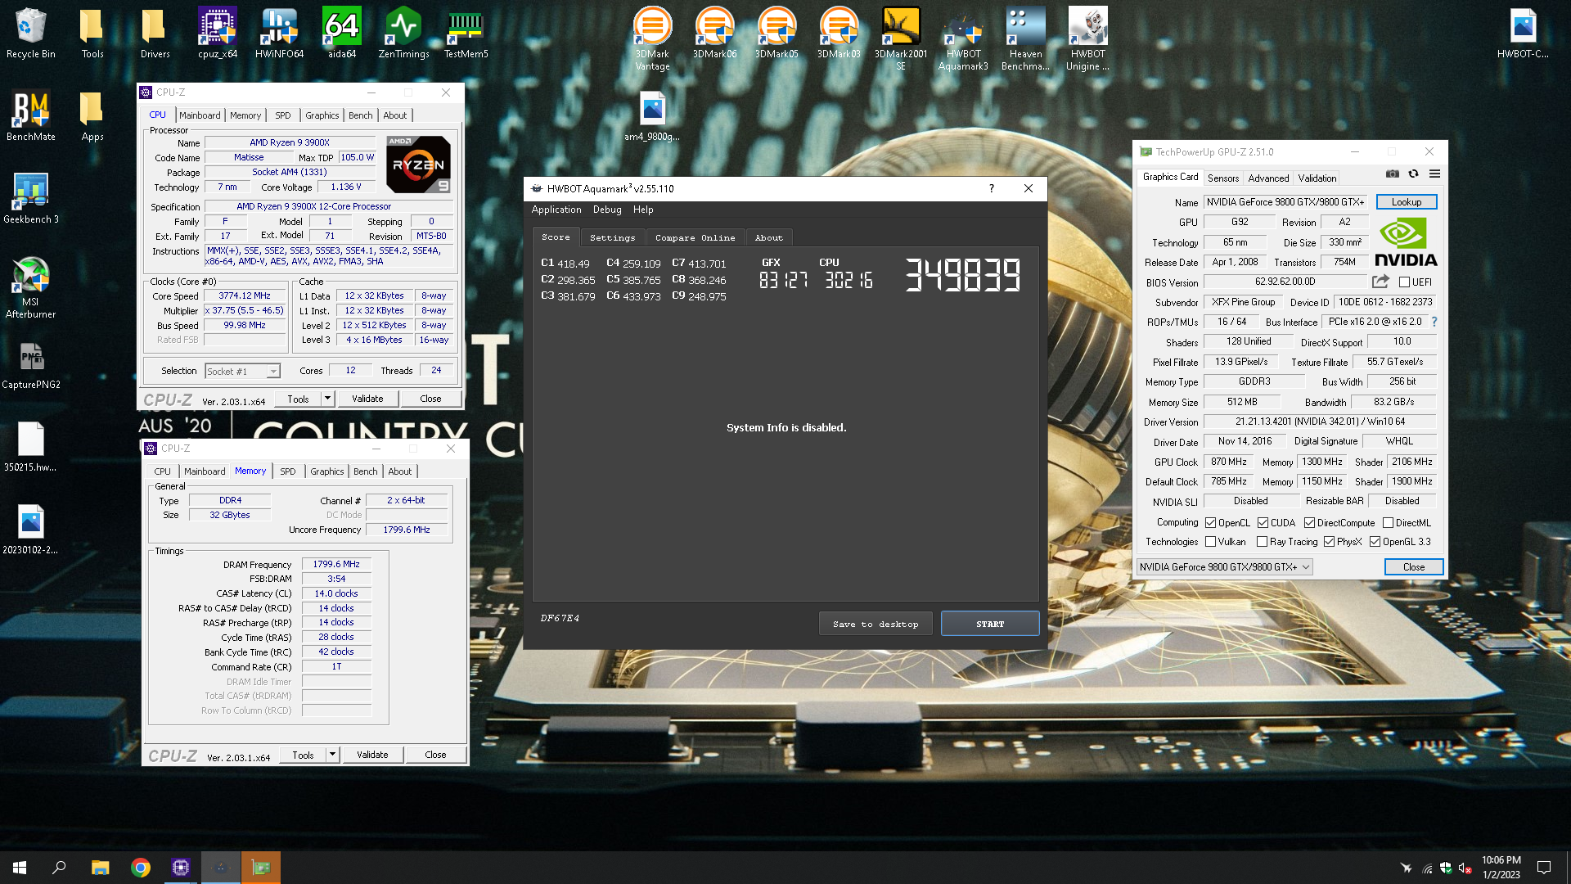Open notification center icon

point(1544,868)
